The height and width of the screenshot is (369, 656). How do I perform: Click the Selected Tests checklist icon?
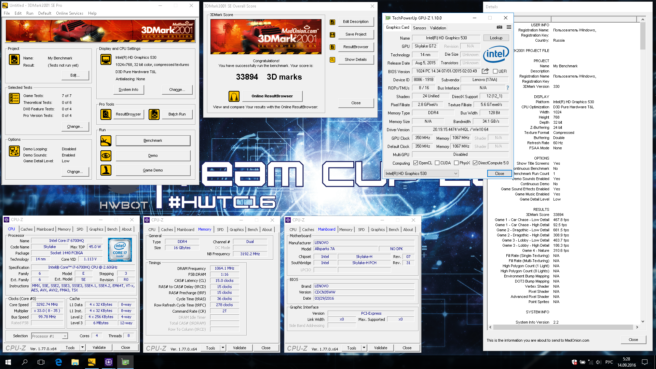pos(14,98)
